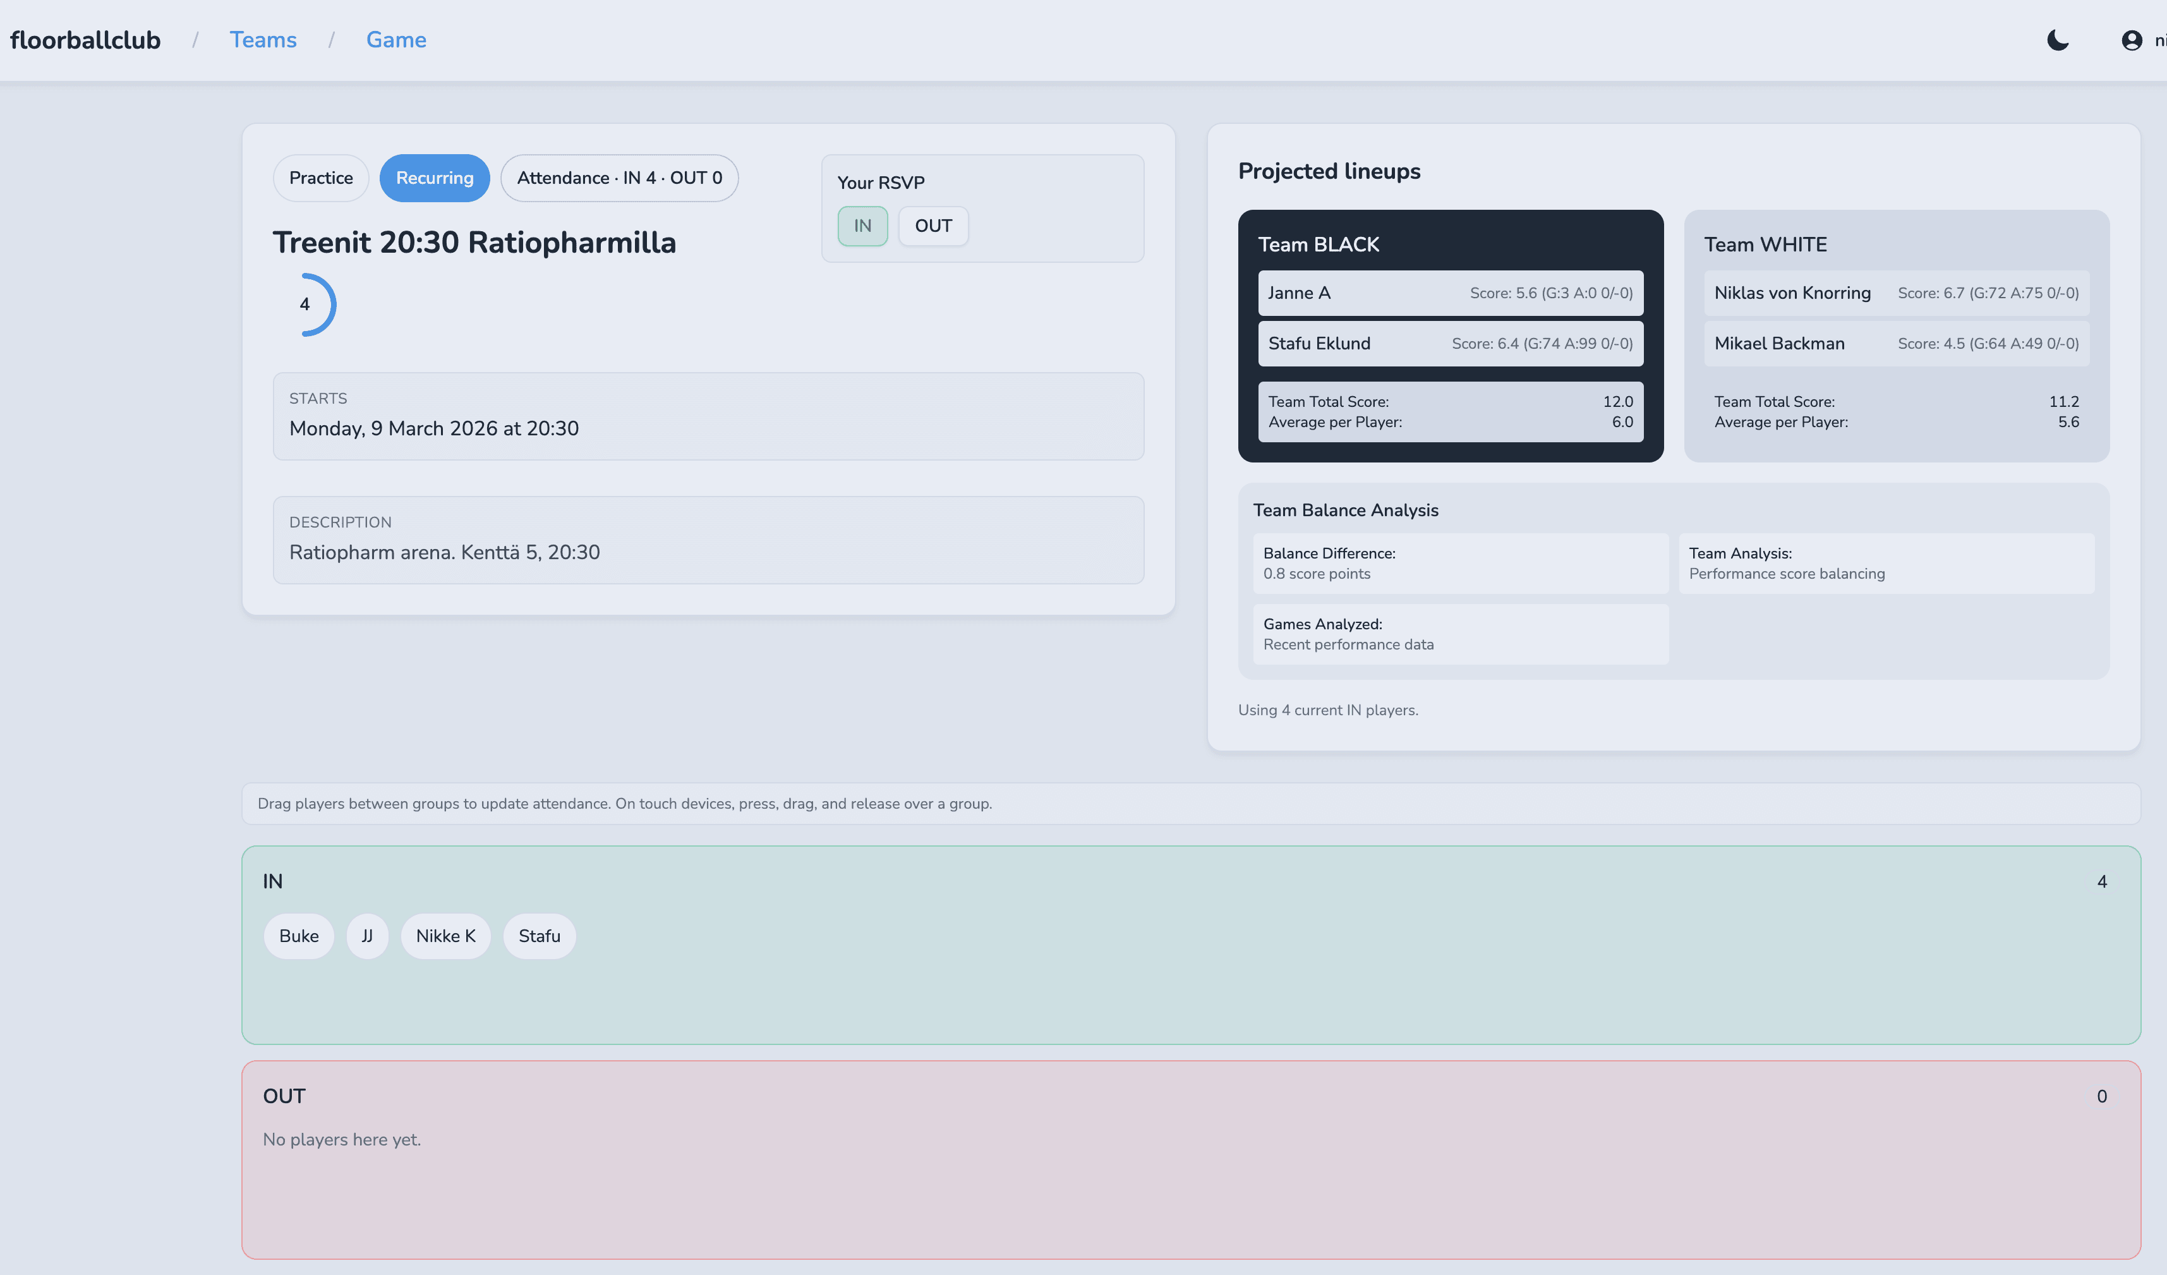Click the Recurring badge
This screenshot has width=2167, height=1275.
434,178
